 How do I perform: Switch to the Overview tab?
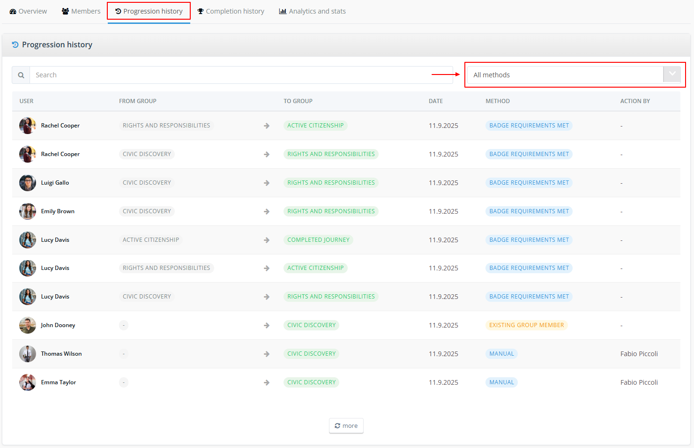coord(28,11)
